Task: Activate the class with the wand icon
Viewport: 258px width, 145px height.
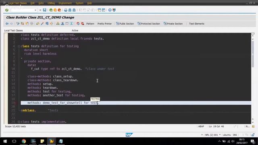Action: pyautogui.click(x=42, y=24)
